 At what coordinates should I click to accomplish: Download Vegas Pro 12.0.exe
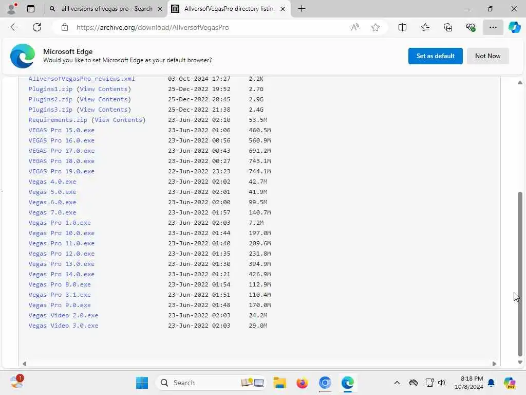click(62, 254)
